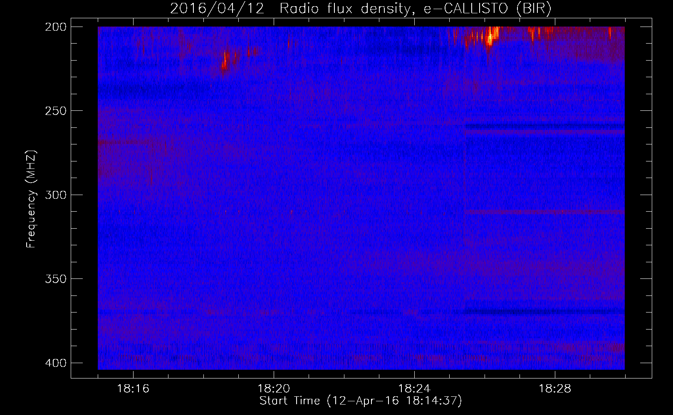Click the '18:28' time tick label
This screenshot has height=415, width=673.
(x=555, y=389)
